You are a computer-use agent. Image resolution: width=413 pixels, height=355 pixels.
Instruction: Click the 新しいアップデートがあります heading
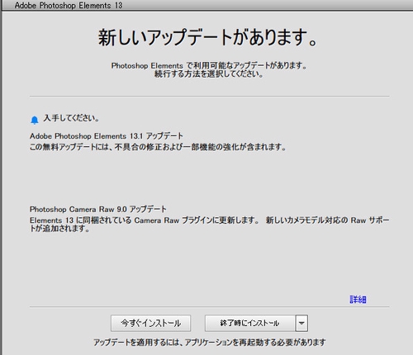point(208,37)
